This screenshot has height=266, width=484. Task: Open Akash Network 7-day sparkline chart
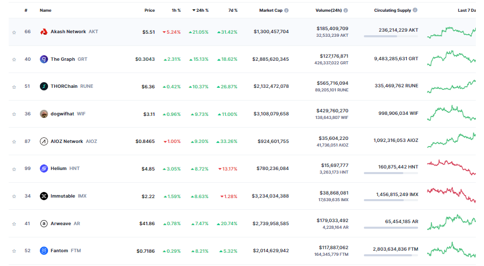click(x=451, y=32)
